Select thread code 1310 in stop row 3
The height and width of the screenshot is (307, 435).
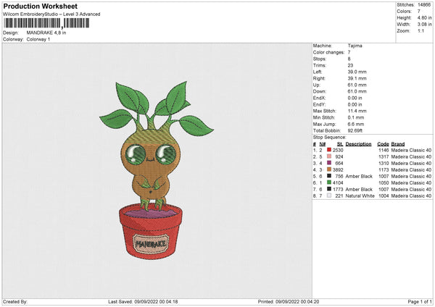click(384, 163)
